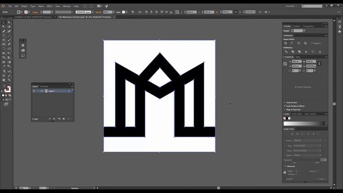This screenshot has width=343, height=193.
Task: Expand the Advanced section in Image Trace
Action: [x=285, y=166]
